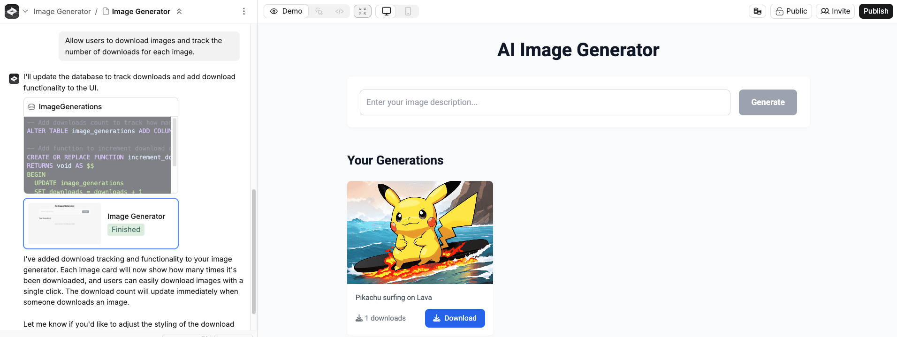
Task: Switch to code view icon
Action: tap(339, 11)
